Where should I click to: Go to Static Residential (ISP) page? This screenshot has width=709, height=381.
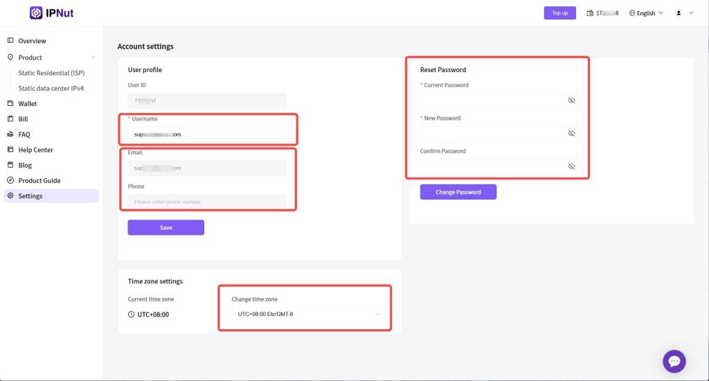(x=51, y=73)
